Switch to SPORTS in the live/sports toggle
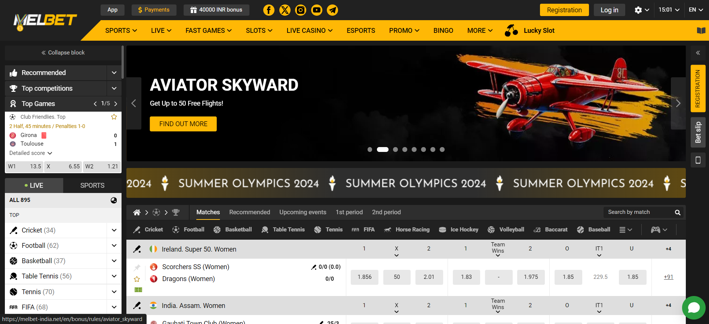Image resolution: width=709 pixels, height=324 pixels. point(92,186)
